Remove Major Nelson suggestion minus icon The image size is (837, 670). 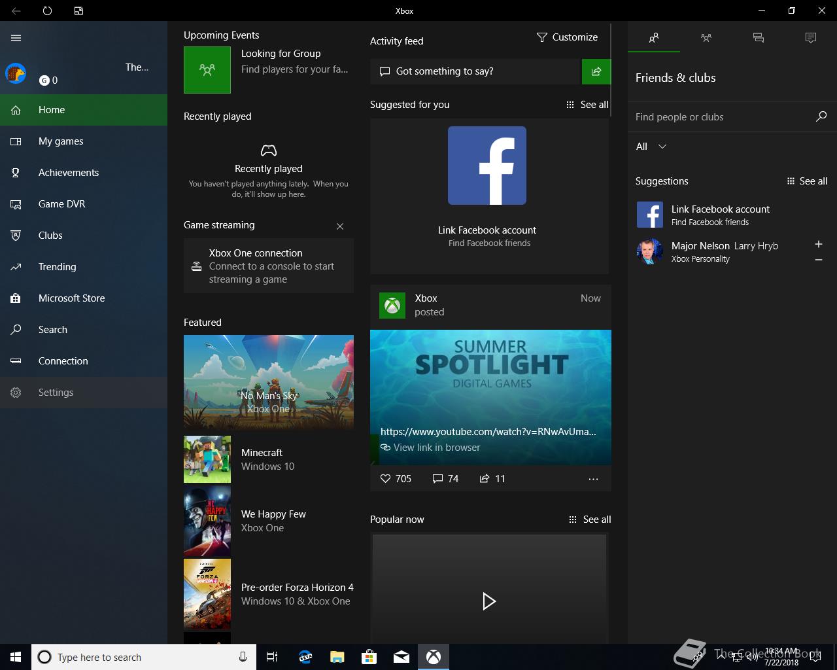[x=819, y=260]
